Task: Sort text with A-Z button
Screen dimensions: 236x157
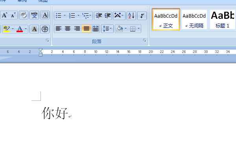Action: (131, 16)
